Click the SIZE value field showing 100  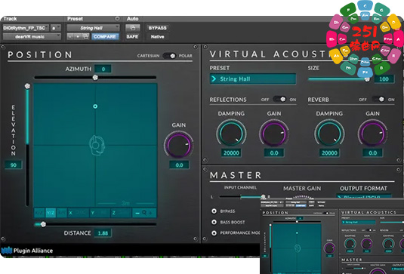click(384, 79)
